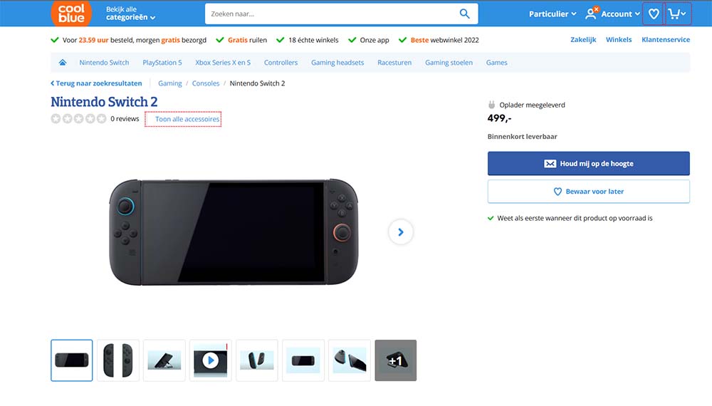Click the five-star review rating
The width and height of the screenshot is (712, 406).
[78, 119]
